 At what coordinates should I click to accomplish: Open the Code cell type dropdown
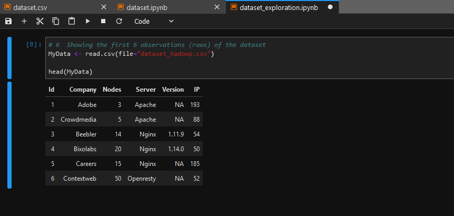pos(154,21)
